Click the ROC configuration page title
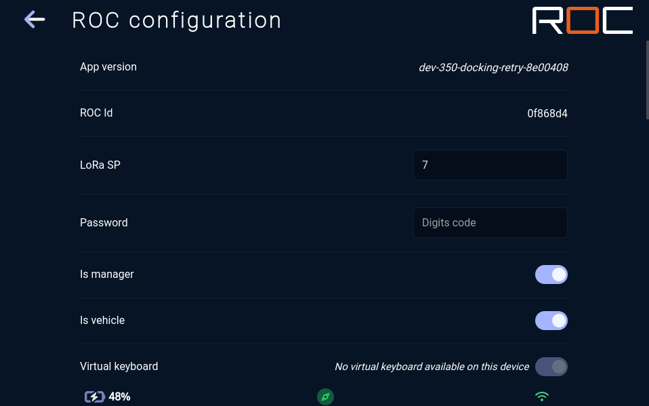Image resolution: width=649 pixels, height=406 pixels. (177, 20)
